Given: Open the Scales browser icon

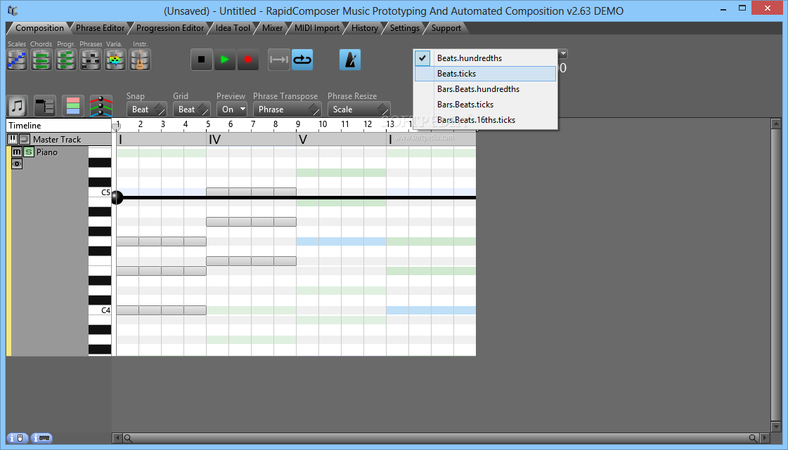Looking at the screenshot, I should coord(17,60).
